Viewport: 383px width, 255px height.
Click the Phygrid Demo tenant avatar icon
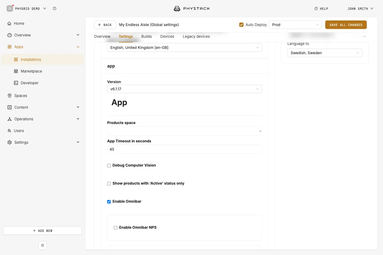point(10,8)
